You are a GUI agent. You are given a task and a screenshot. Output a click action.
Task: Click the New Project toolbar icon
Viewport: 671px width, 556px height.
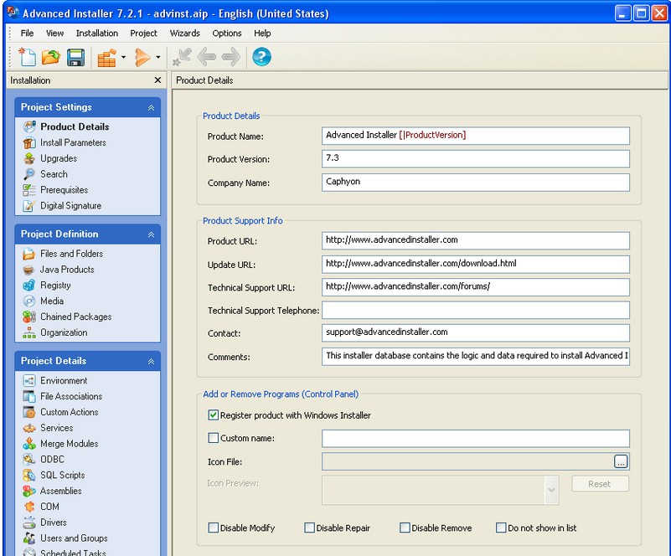(28, 57)
